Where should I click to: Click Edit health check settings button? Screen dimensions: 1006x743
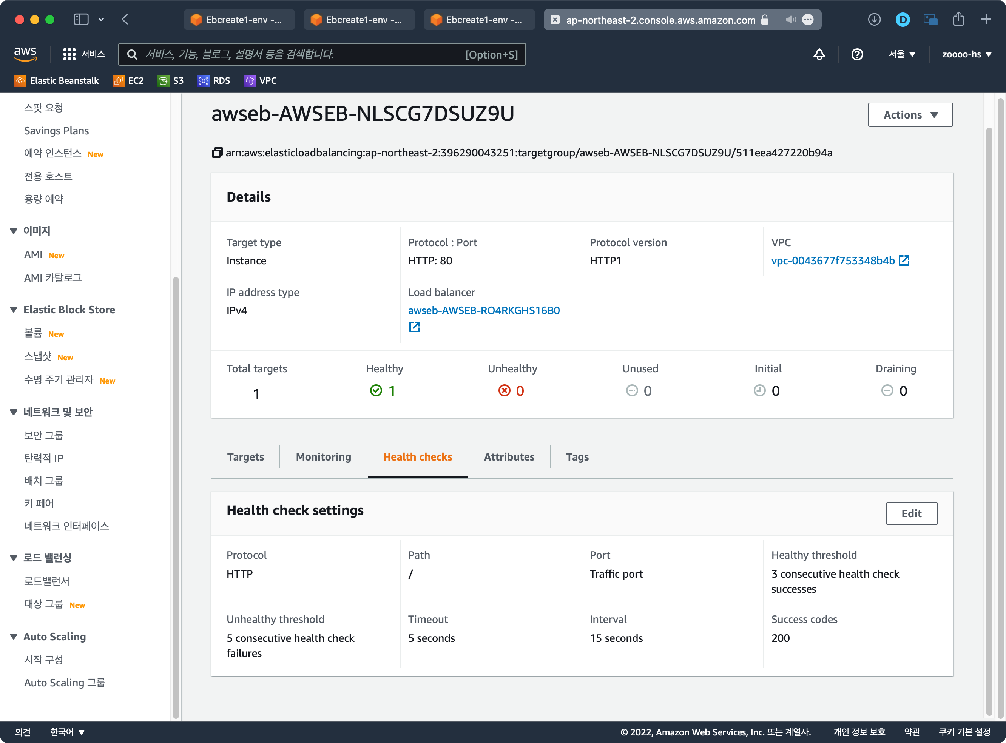[x=912, y=513]
